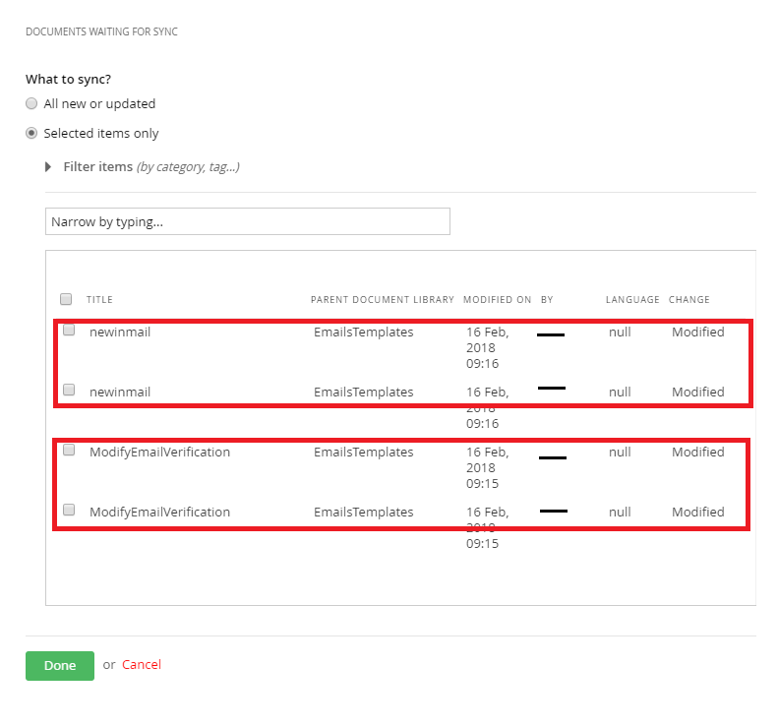This screenshot has height=726, width=778.
Task: Click the second ModifyEmailVerification title cell
Action: pos(159,513)
